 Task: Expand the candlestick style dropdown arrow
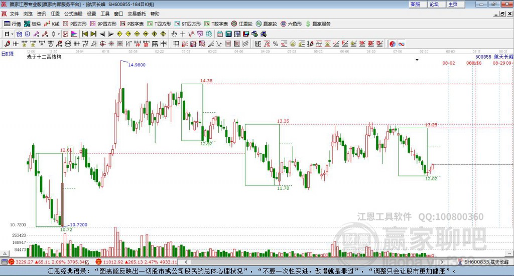pyautogui.click(x=59, y=34)
